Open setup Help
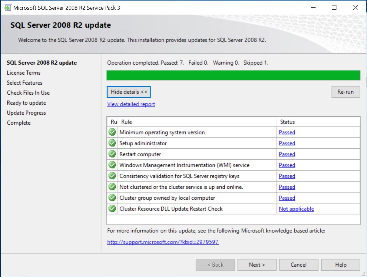The width and height of the screenshot is (367, 277). tap(341, 265)
